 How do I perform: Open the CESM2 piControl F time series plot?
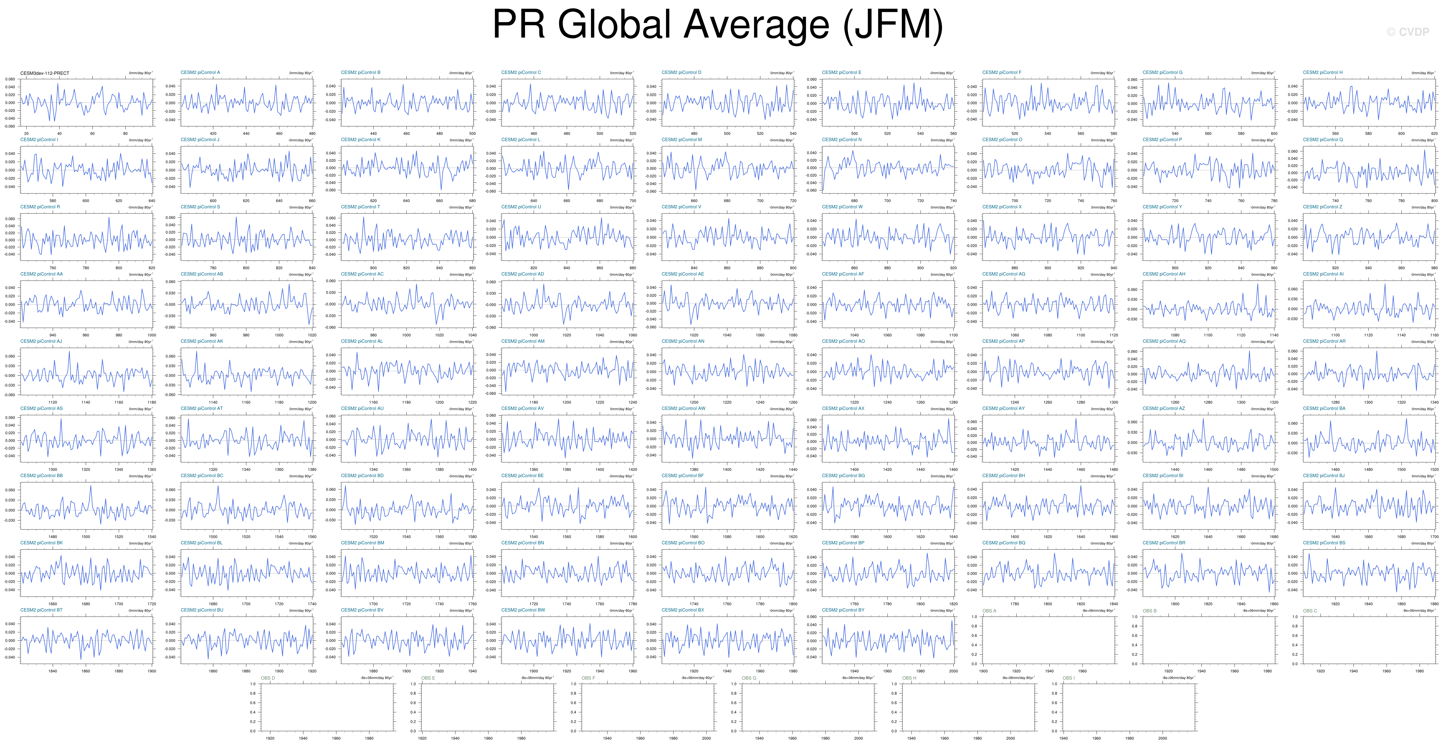pyautogui.click(x=1049, y=102)
